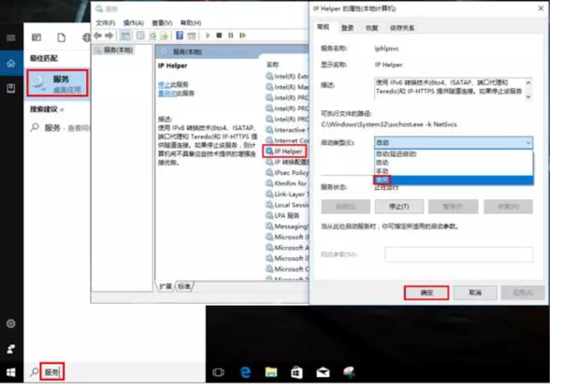The image size is (561, 390).
Task: Open the Mail app from taskbar
Action: (323, 373)
